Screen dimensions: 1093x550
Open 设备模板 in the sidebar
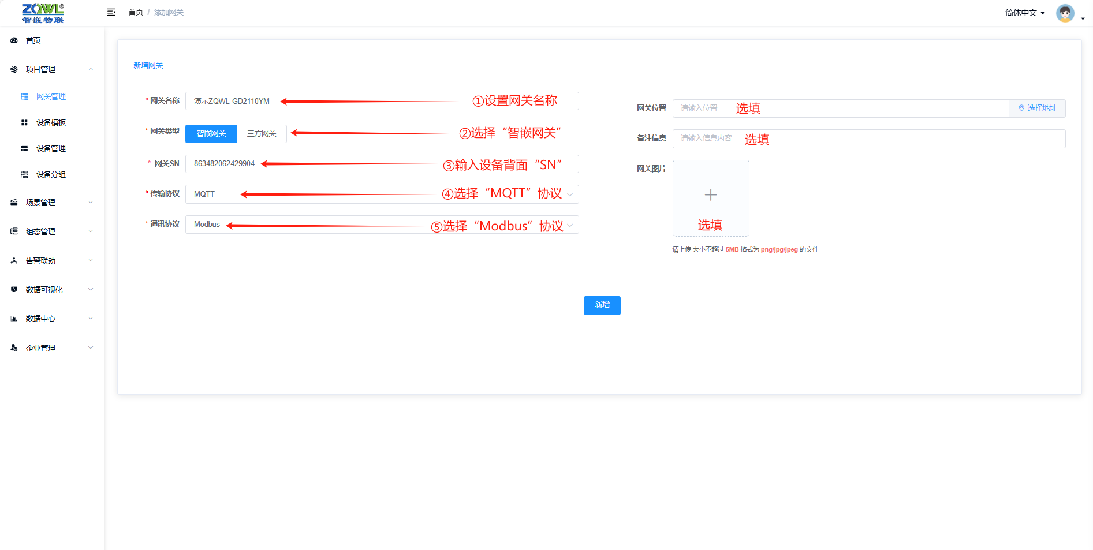click(51, 122)
